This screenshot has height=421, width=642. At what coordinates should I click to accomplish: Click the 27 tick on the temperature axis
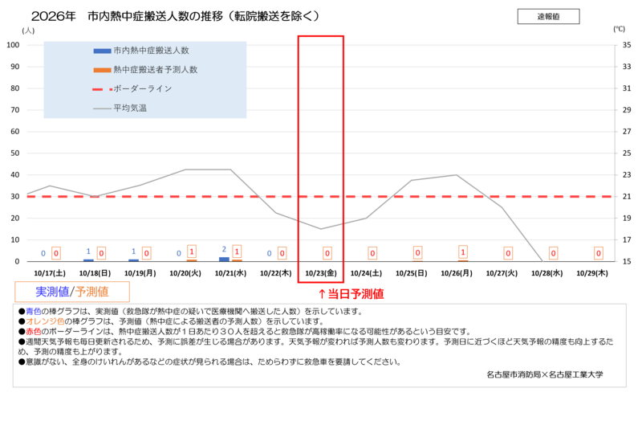[627, 132]
